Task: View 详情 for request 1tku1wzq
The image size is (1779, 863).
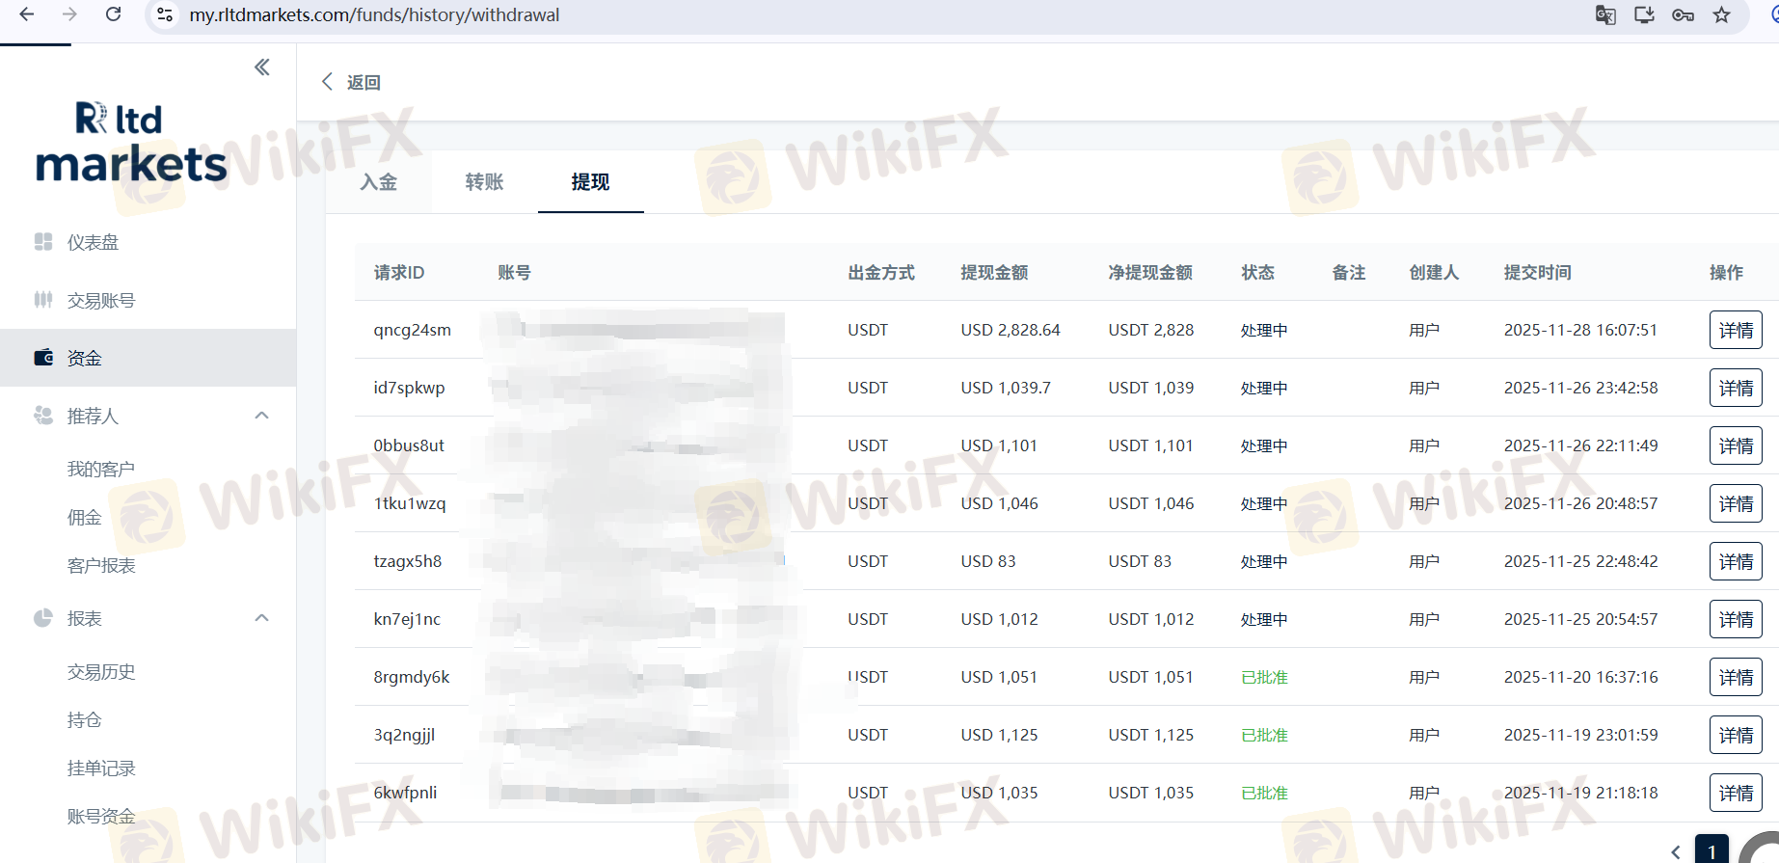Action: pyautogui.click(x=1736, y=503)
